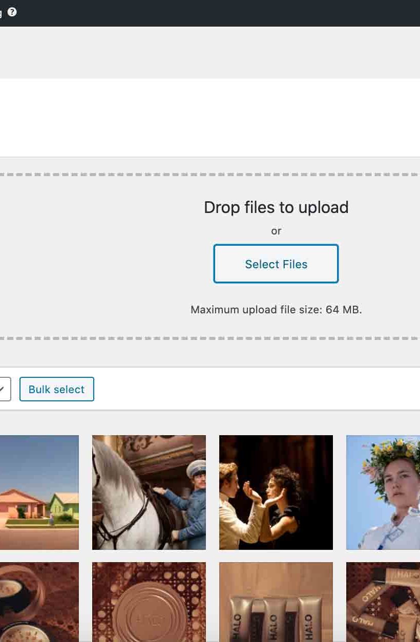The image size is (420, 642).
Task: Open the three standing HALO tubes thumbnail
Action: point(276,602)
